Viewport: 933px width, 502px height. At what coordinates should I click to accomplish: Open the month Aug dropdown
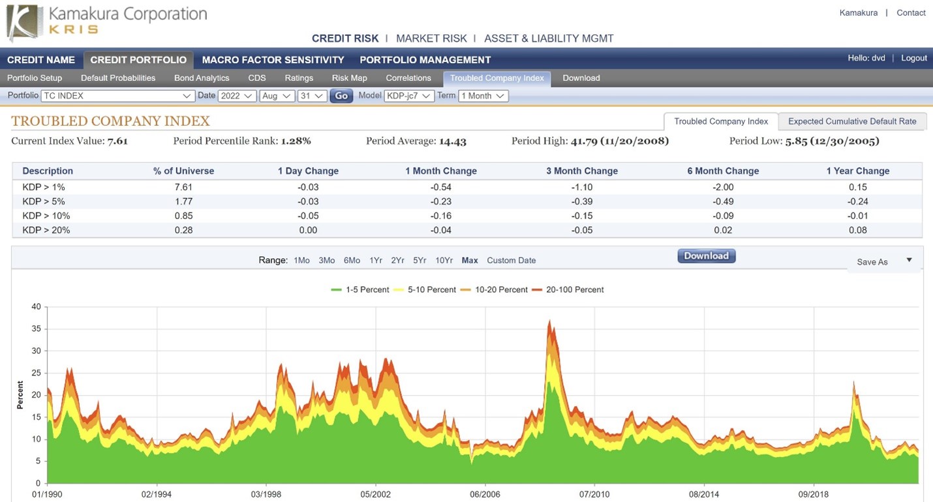click(277, 96)
